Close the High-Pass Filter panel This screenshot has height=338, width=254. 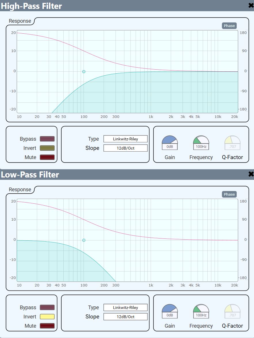251,5
